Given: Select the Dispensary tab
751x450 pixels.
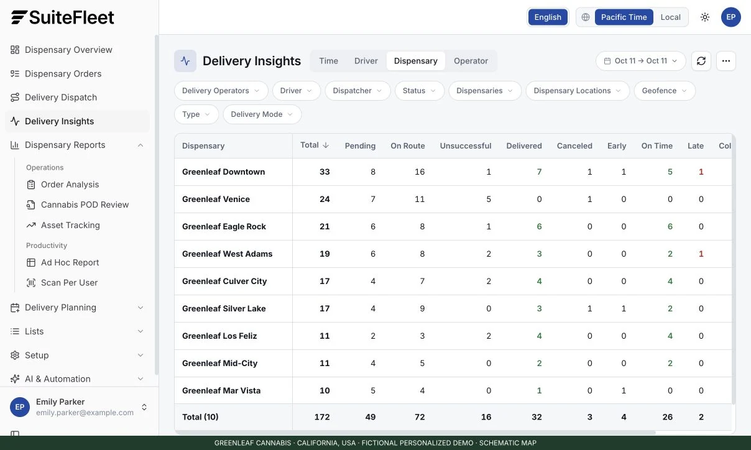Looking at the screenshot, I should 416,61.
